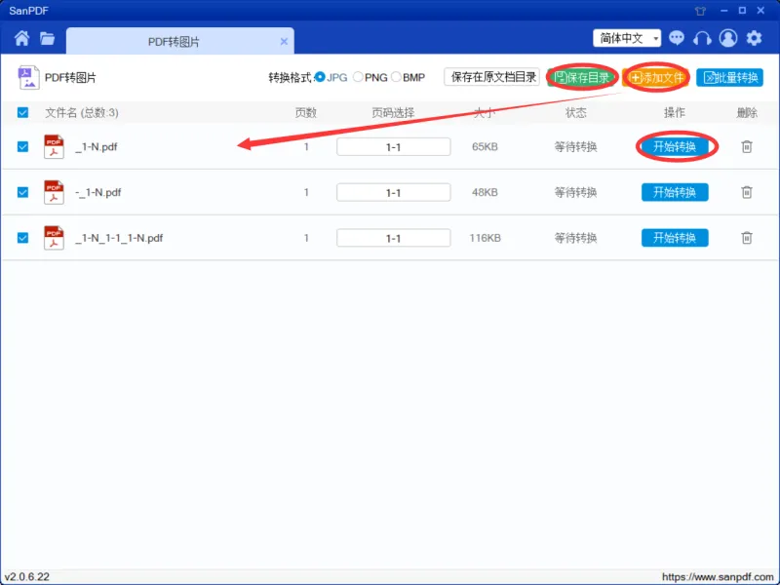
Task: Click the 48KB size value
Action: [x=485, y=192]
